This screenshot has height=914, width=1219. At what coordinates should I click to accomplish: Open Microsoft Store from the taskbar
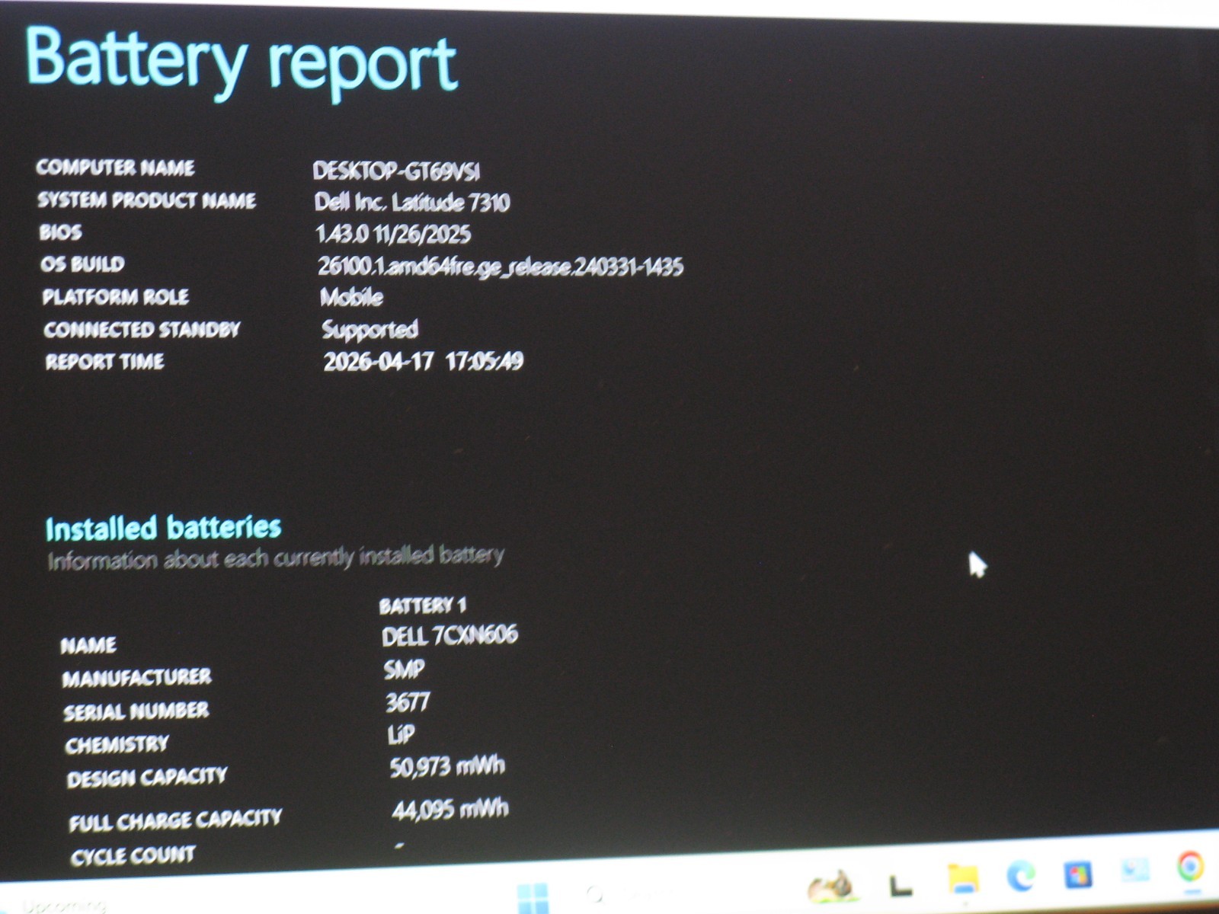(x=1078, y=874)
